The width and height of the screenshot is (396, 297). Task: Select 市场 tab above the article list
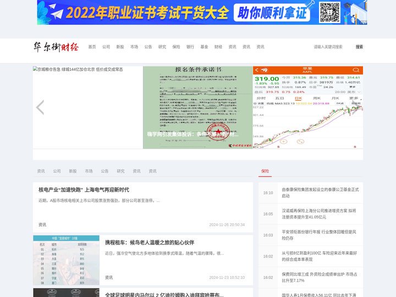click(x=89, y=171)
